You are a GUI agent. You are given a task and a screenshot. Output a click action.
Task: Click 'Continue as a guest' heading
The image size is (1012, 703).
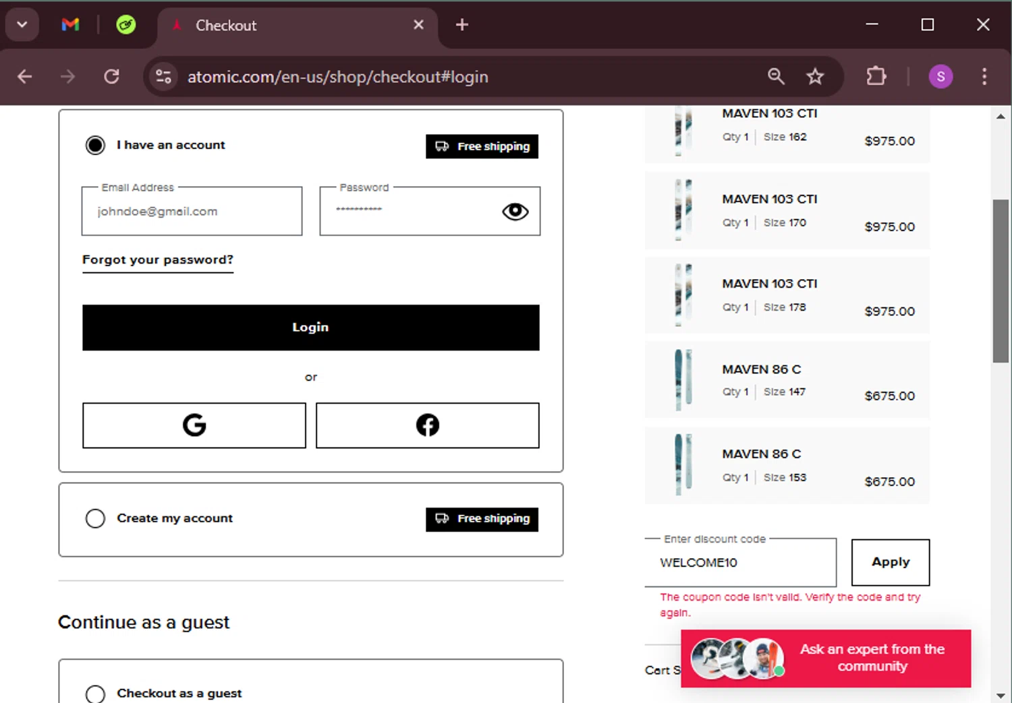coord(144,622)
